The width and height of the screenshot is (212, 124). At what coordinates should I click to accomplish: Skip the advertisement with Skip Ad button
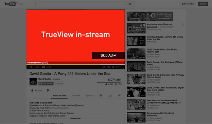point(108,56)
